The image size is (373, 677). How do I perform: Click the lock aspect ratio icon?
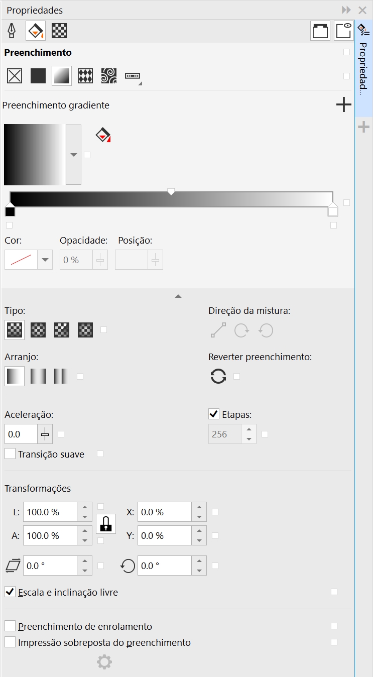pos(106,524)
